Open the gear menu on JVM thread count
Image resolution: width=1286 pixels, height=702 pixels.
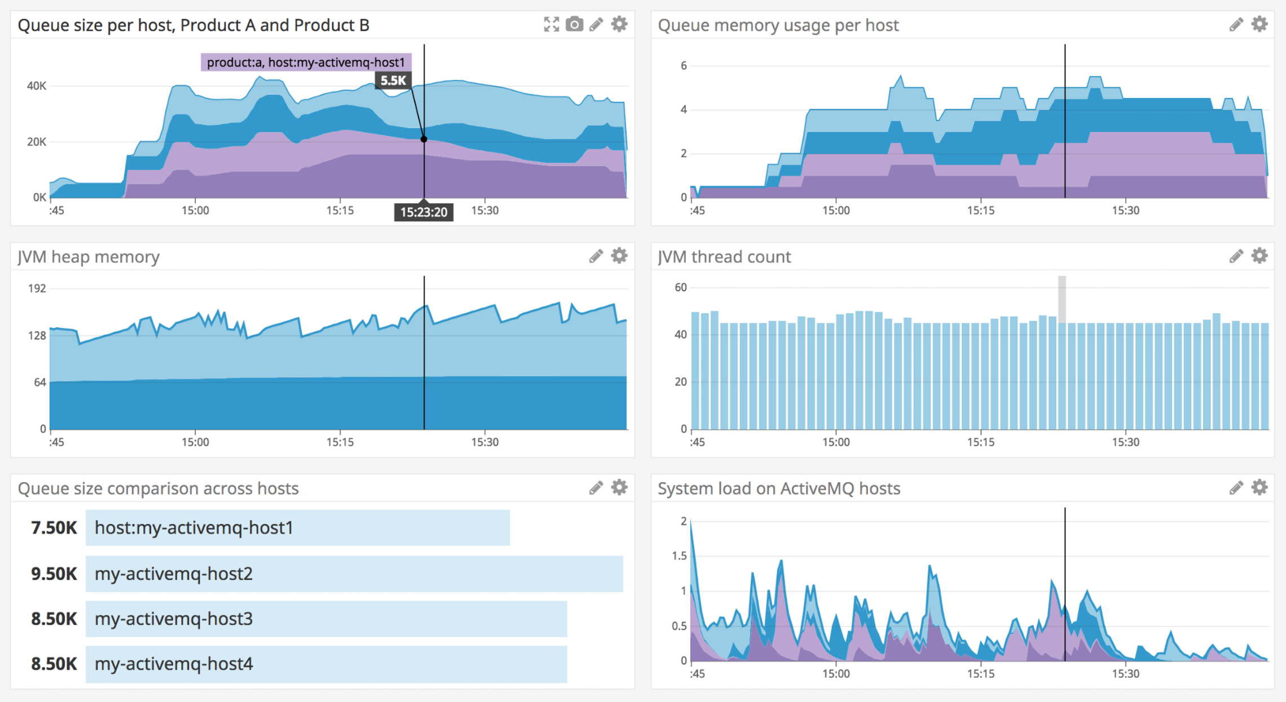pyautogui.click(x=1259, y=255)
